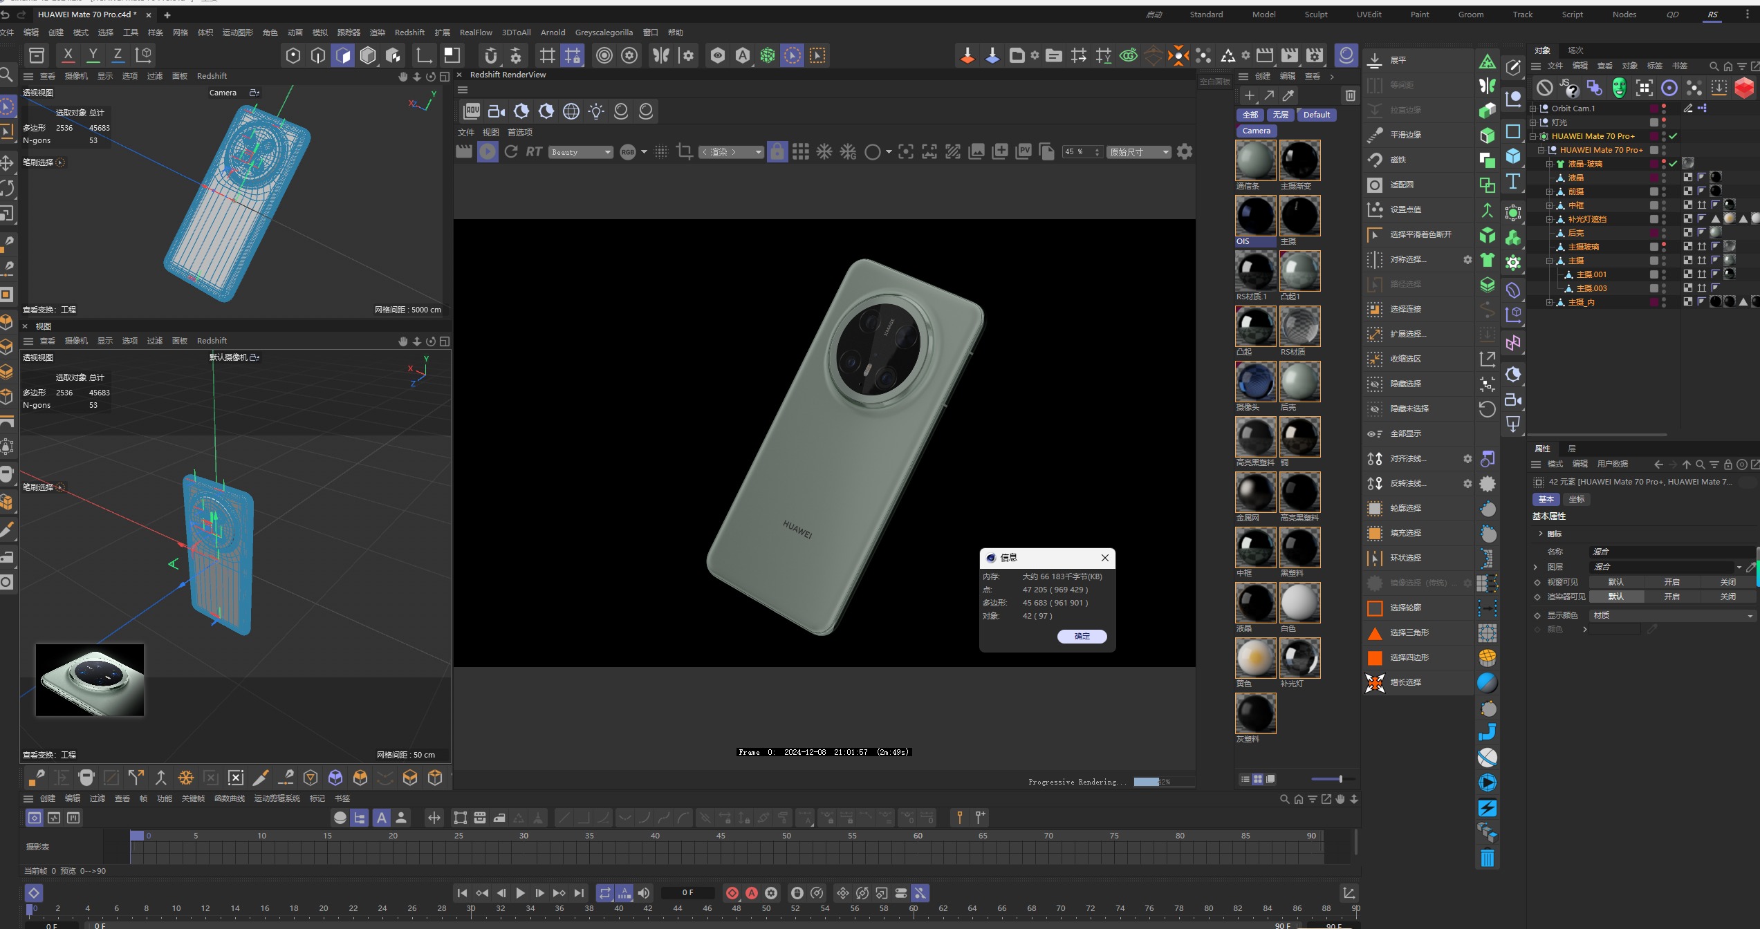
Task: Open the Beauty AOV dropdown
Action: coord(581,152)
